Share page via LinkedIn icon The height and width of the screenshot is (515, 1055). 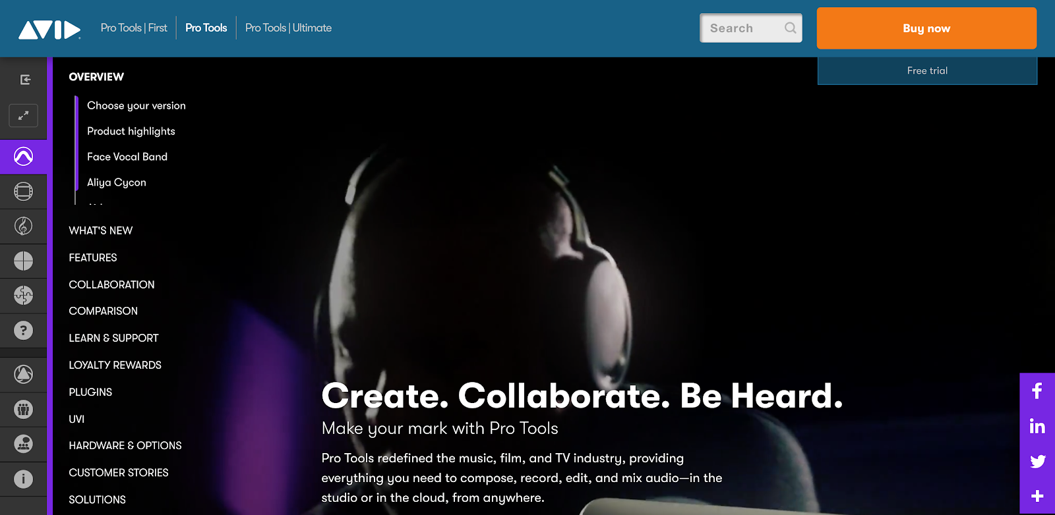pyautogui.click(x=1037, y=426)
